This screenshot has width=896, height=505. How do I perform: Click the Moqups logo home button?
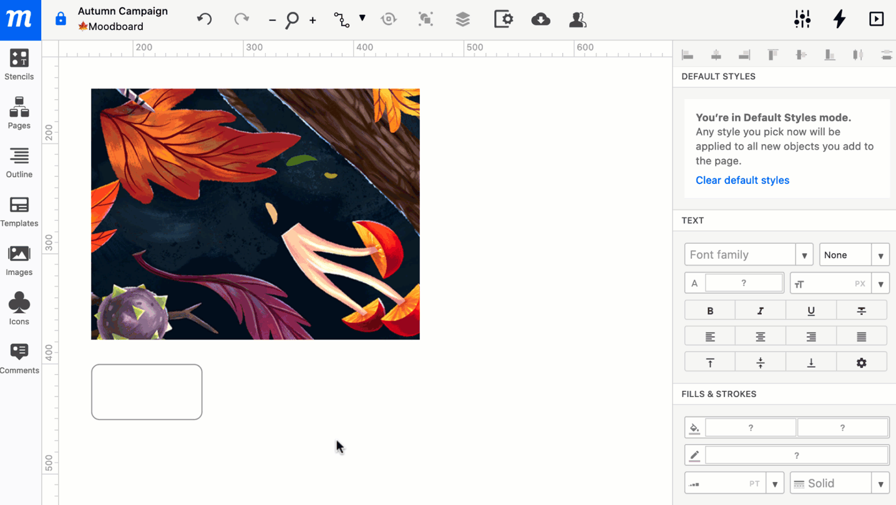[x=20, y=20]
